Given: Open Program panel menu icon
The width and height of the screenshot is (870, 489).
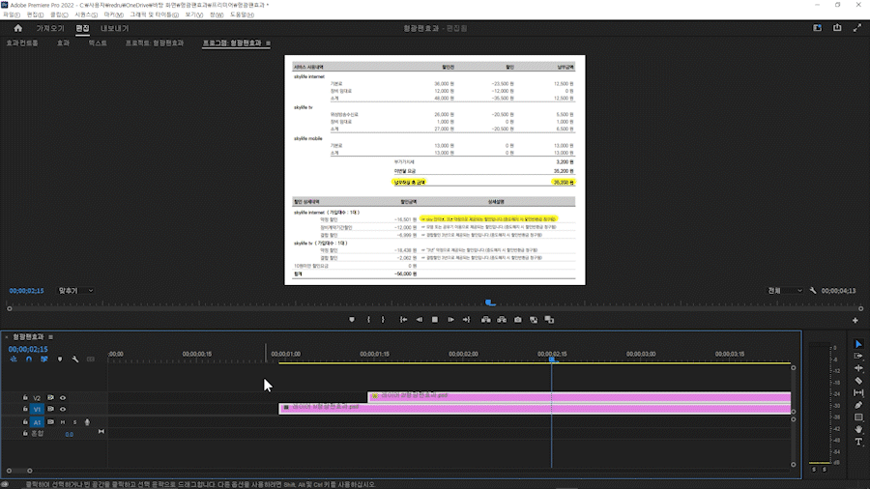Looking at the screenshot, I should 268,43.
